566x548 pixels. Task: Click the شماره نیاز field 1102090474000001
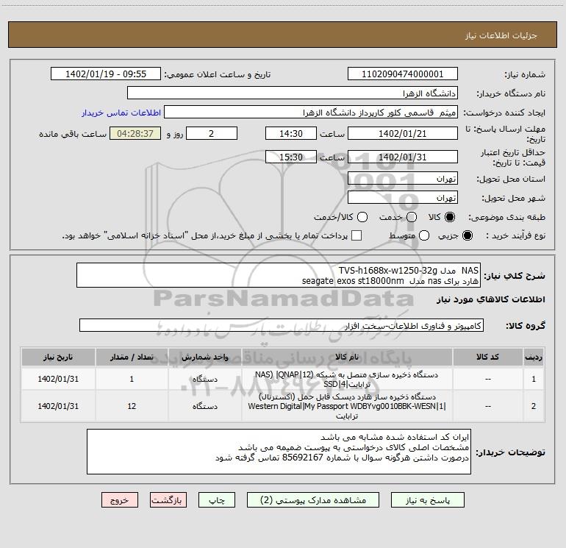pos(403,74)
